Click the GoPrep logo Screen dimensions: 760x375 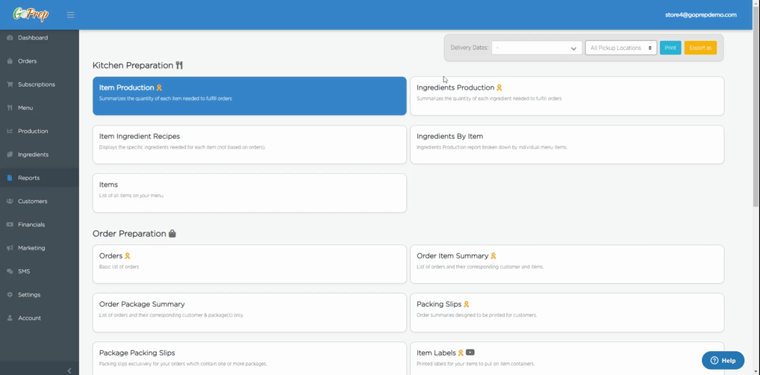coord(31,14)
